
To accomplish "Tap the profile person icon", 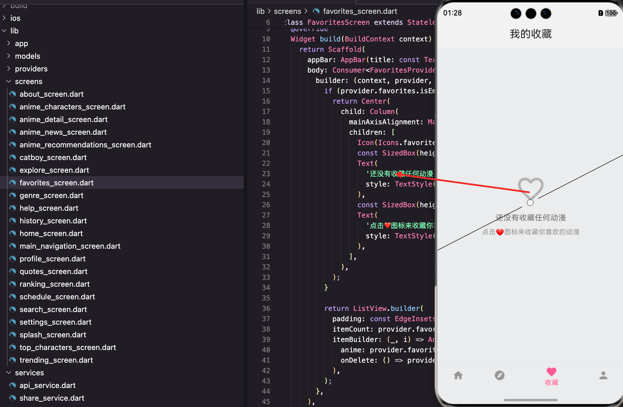I will click(x=603, y=375).
